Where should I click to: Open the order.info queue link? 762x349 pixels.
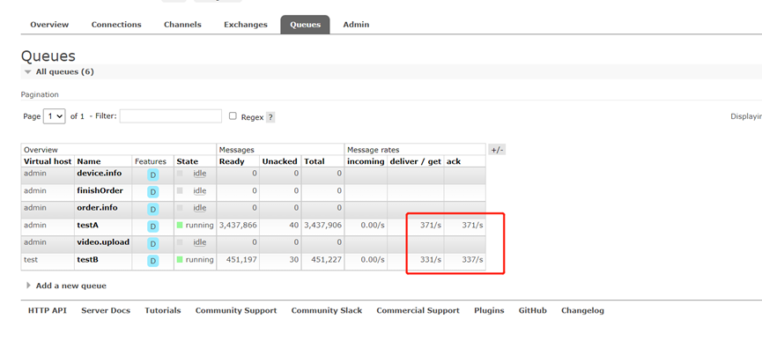(97, 208)
